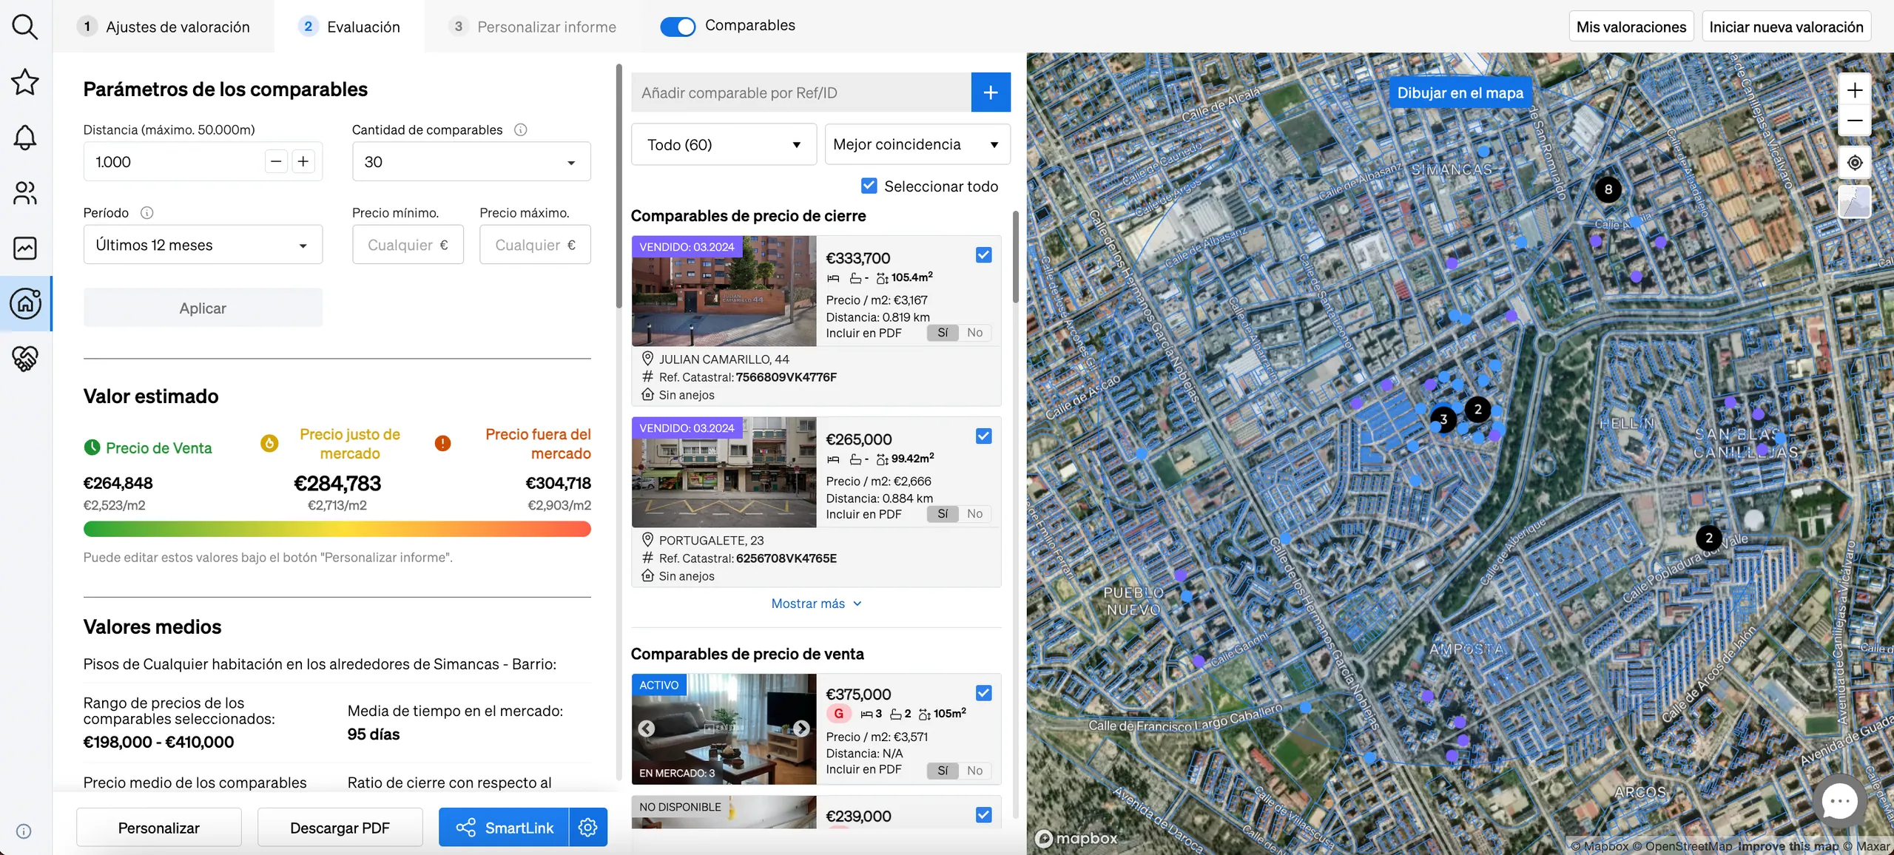This screenshot has height=855, width=1894.
Task: Open the handshake heart icon in sidebar
Action: click(x=25, y=359)
